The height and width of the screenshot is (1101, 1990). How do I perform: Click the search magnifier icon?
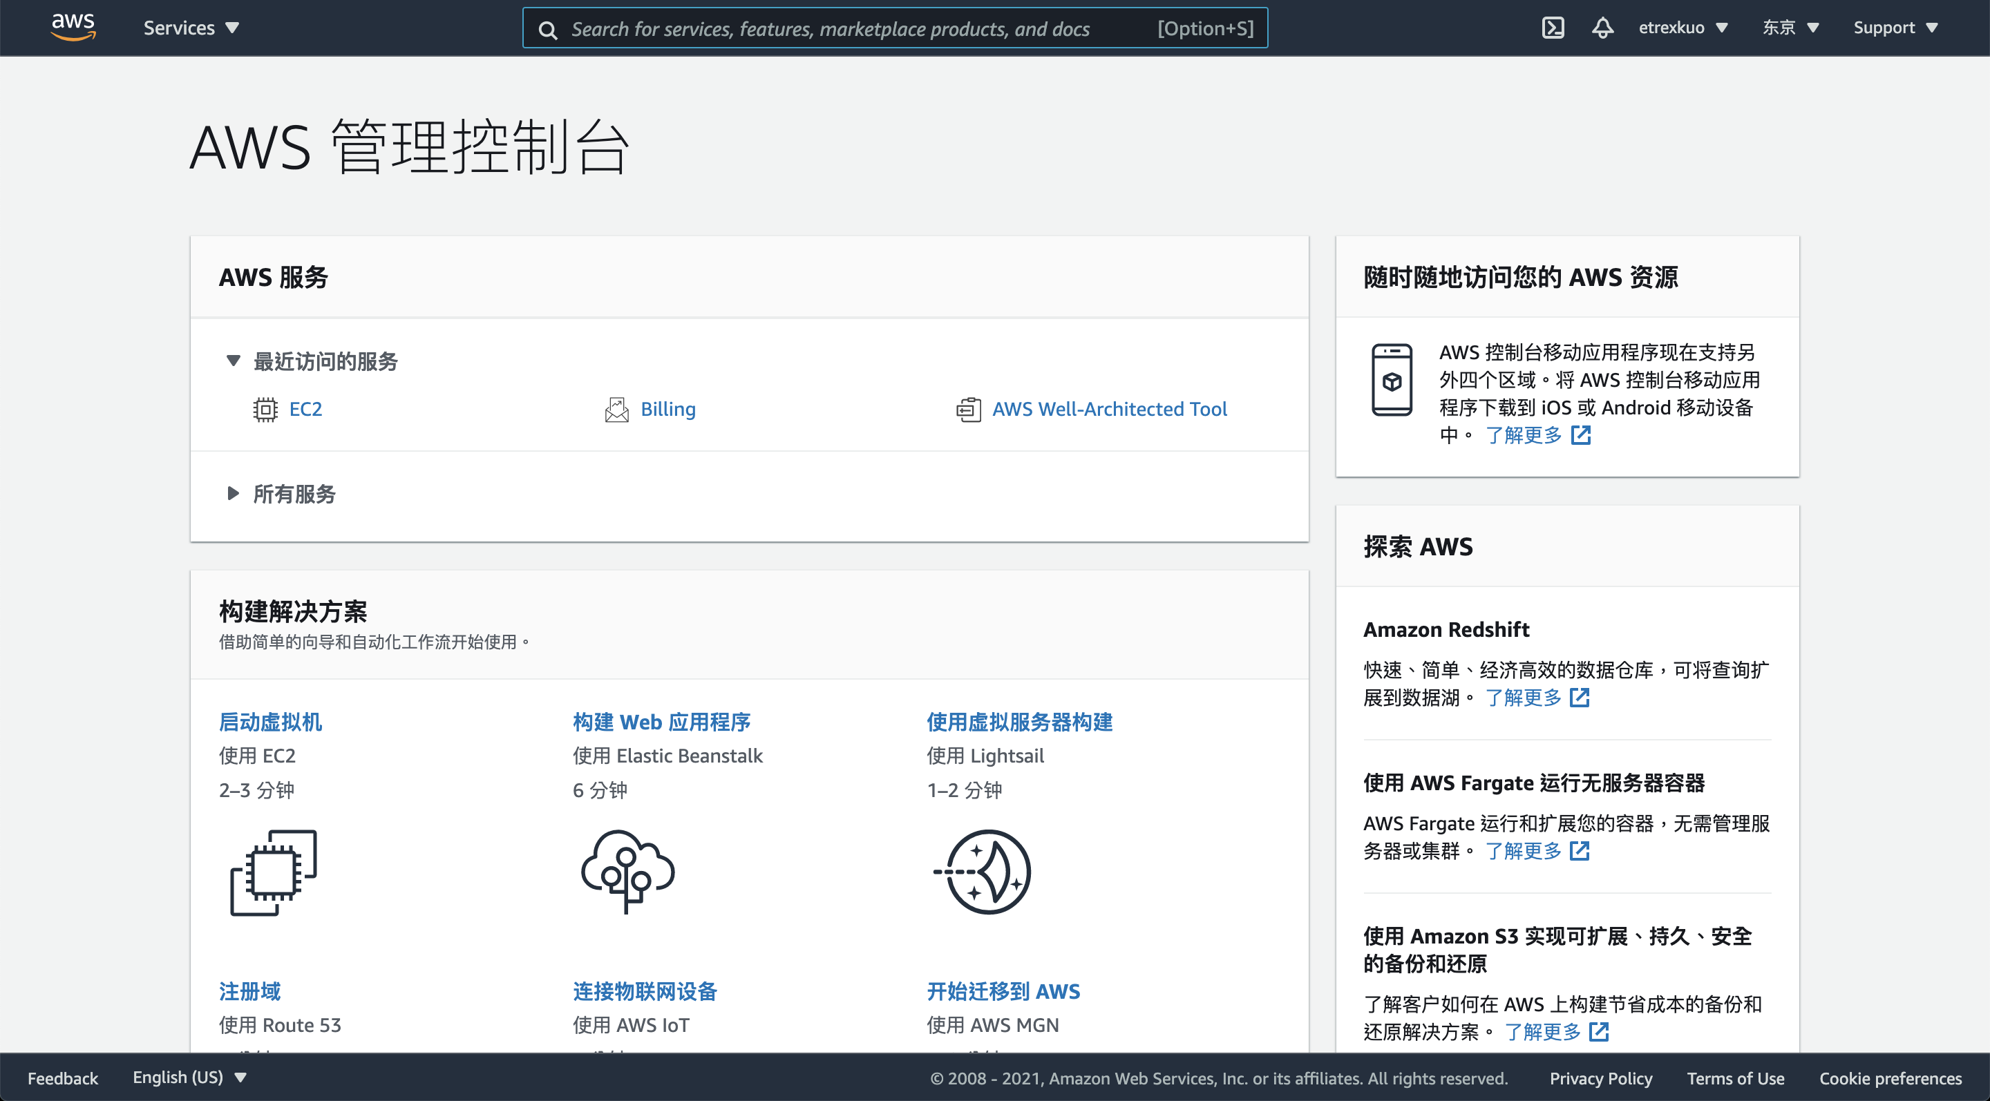click(x=548, y=29)
